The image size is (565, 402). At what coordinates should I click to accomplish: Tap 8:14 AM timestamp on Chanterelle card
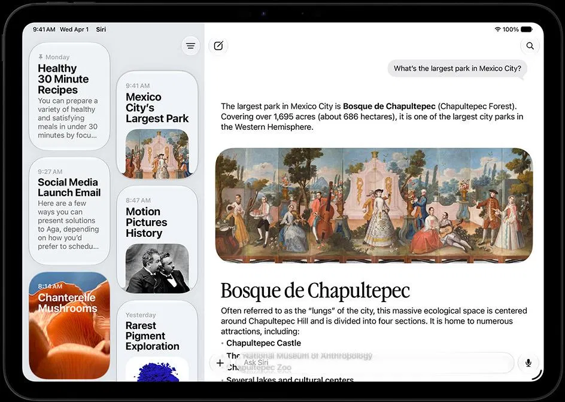point(50,287)
